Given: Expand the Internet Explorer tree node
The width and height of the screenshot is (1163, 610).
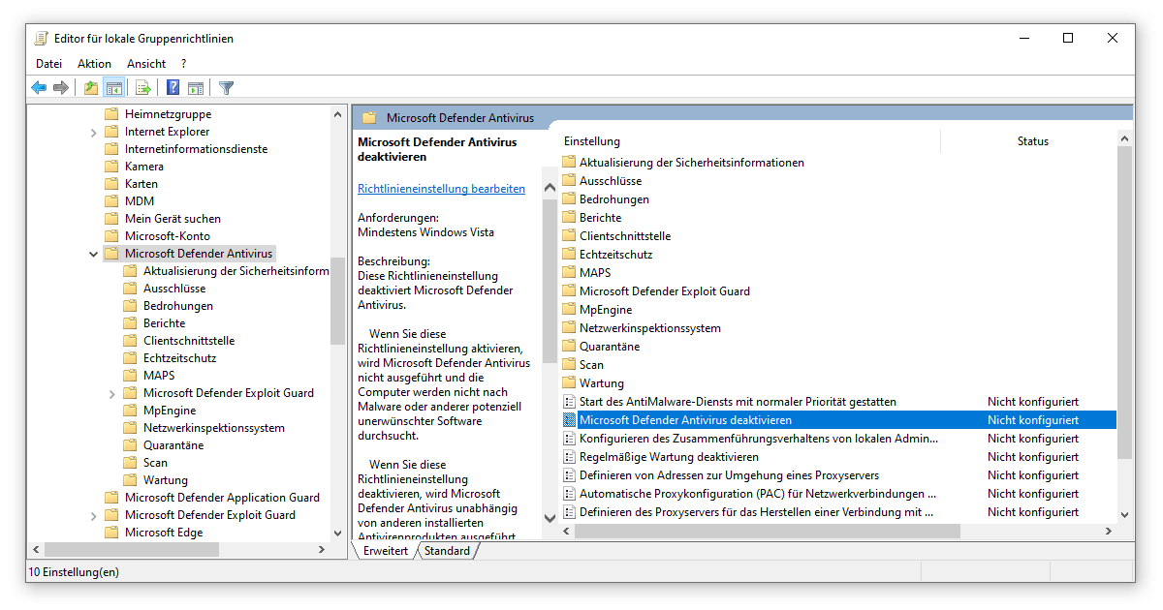Looking at the screenshot, I should click(93, 131).
